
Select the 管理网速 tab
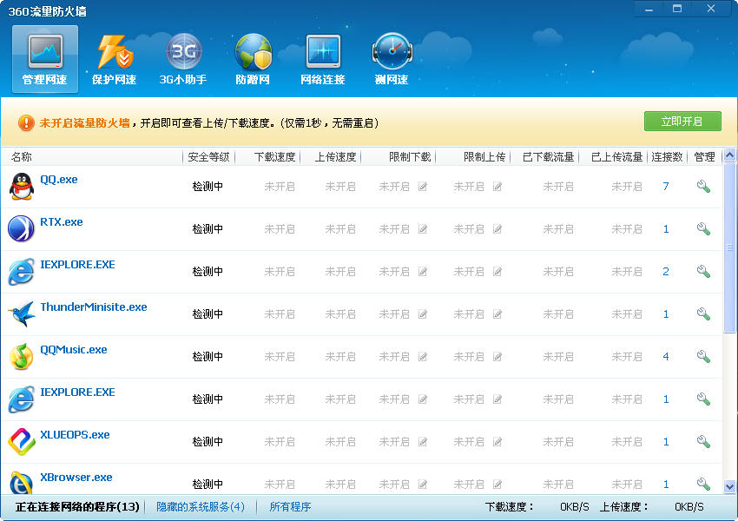[45, 59]
